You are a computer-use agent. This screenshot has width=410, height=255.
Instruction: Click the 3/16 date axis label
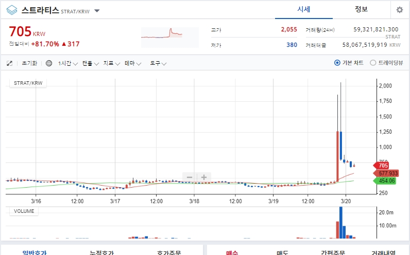click(x=36, y=201)
